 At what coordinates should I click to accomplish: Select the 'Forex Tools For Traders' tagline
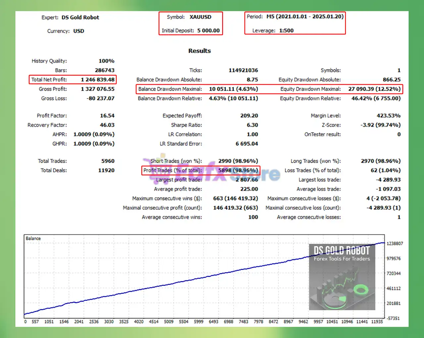point(342,259)
